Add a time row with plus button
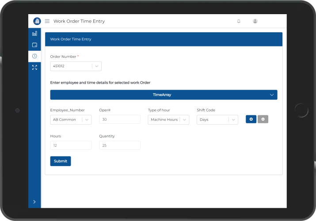The width and height of the screenshot is (316, 221). (x=251, y=119)
